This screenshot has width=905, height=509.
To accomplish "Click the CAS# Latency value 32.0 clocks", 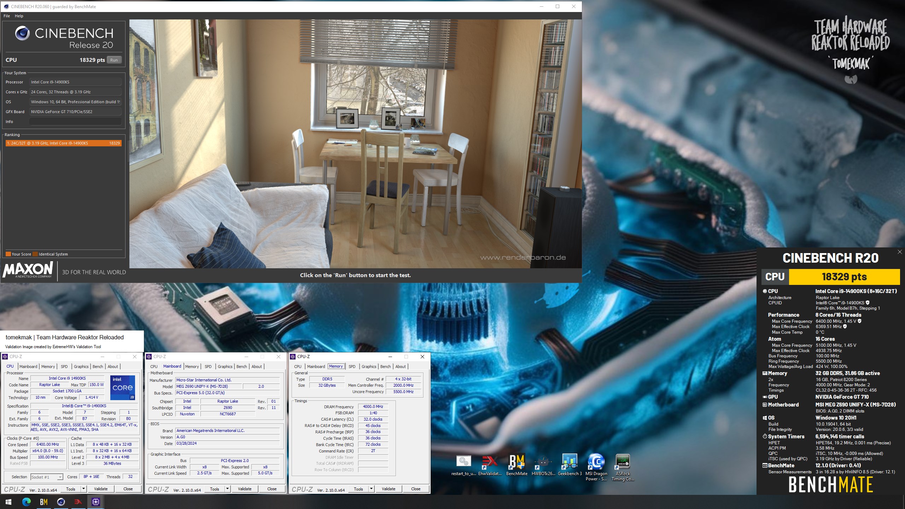I will click(373, 419).
